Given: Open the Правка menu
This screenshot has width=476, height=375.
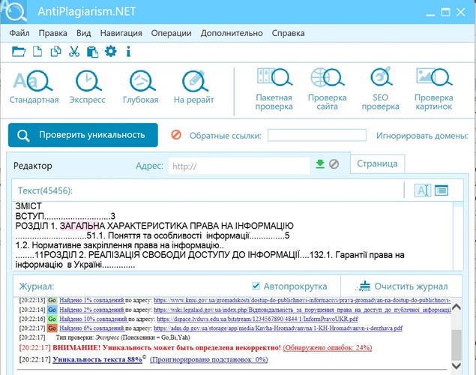Looking at the screenshot, I should click(52, 33).
